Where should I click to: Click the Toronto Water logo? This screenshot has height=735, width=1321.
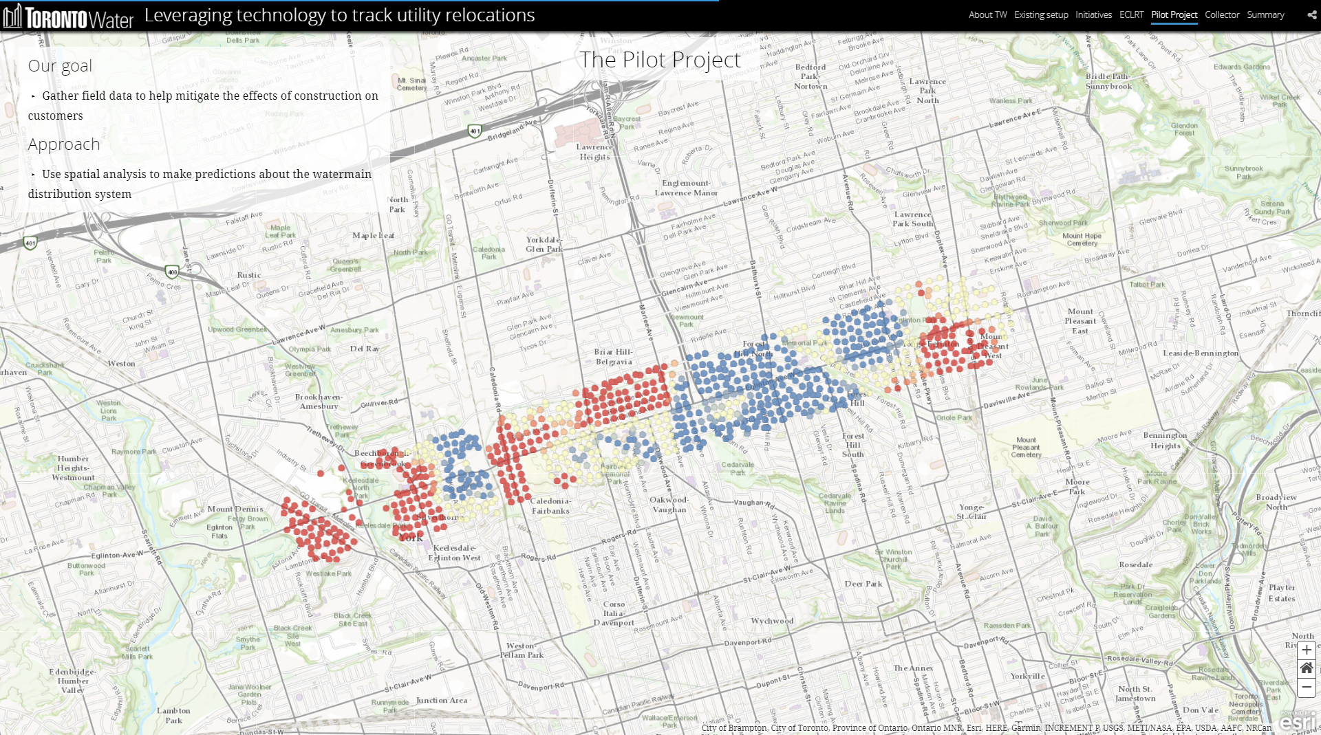point(68,16)
